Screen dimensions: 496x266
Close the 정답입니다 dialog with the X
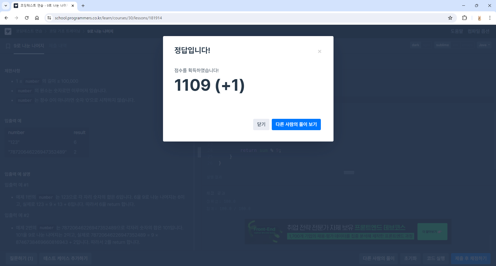tap(320, 51)
